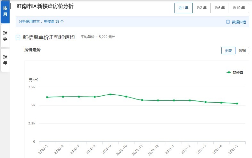Image resolution: width=252 pixels, height=158 pixels.
Task: Click the 淮南市区新楼盘房价分析 title
Action: (x=45, y=6)
